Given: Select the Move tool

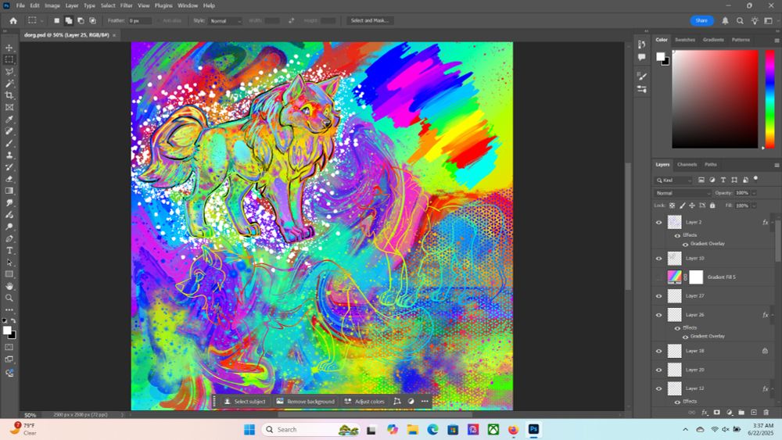Looking at the screenshot, I should point(9,48).
